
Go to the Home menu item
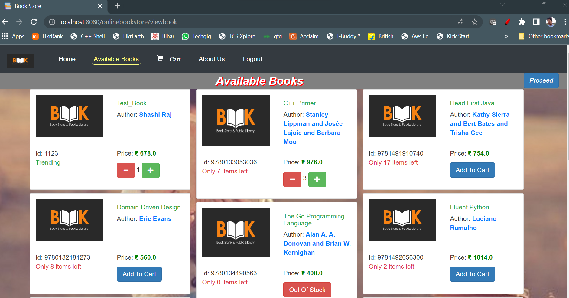(67, 59)
